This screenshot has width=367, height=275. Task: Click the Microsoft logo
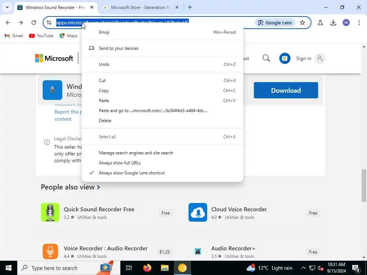54,58
